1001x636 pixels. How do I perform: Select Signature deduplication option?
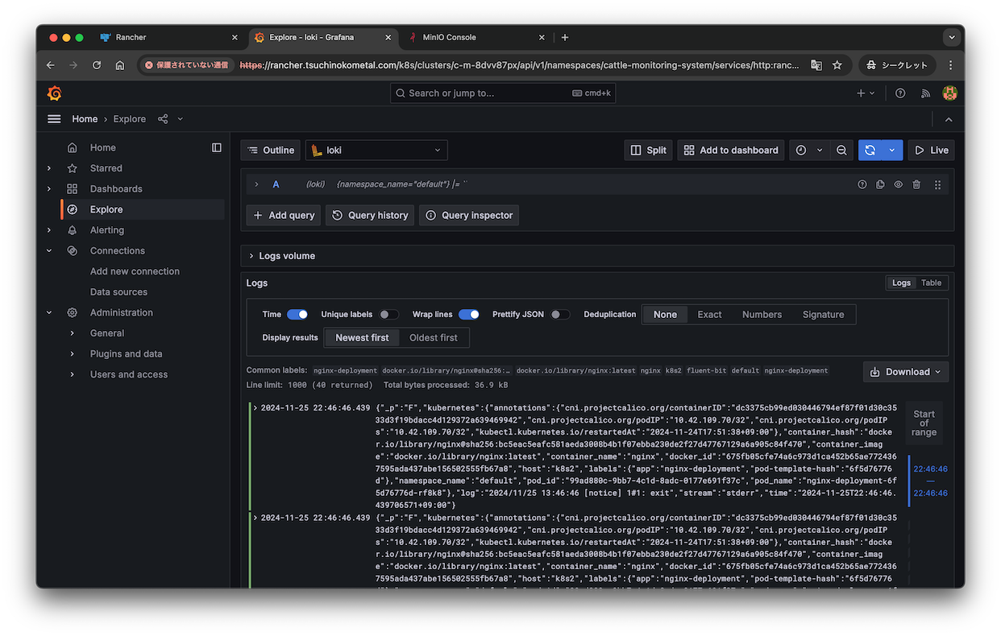823,315
